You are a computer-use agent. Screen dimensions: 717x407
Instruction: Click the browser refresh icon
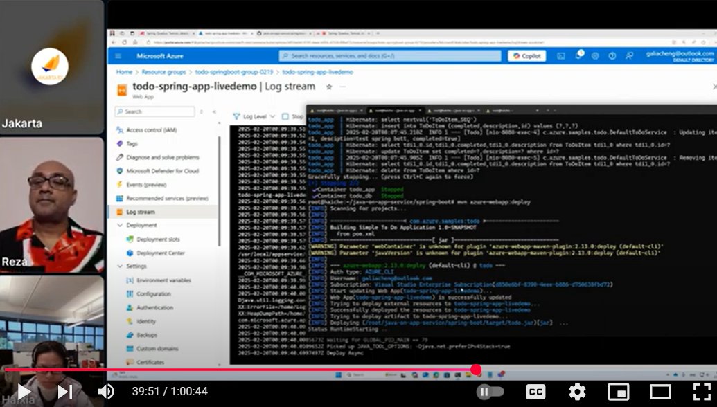125,42
